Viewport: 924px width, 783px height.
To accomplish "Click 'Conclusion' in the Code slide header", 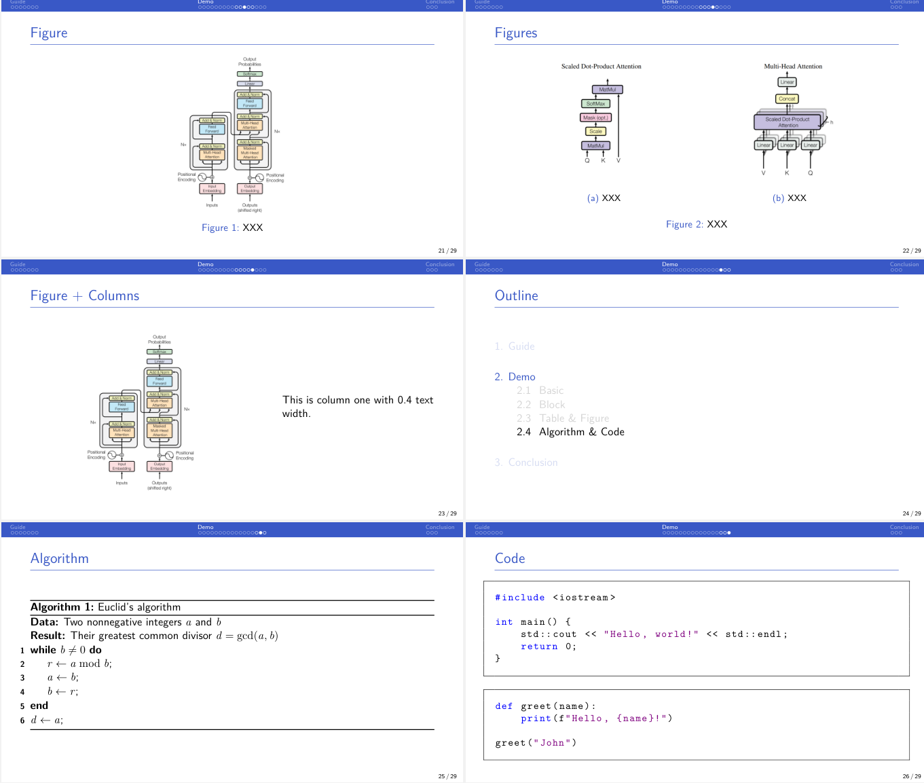I will [x=904, y=527].
